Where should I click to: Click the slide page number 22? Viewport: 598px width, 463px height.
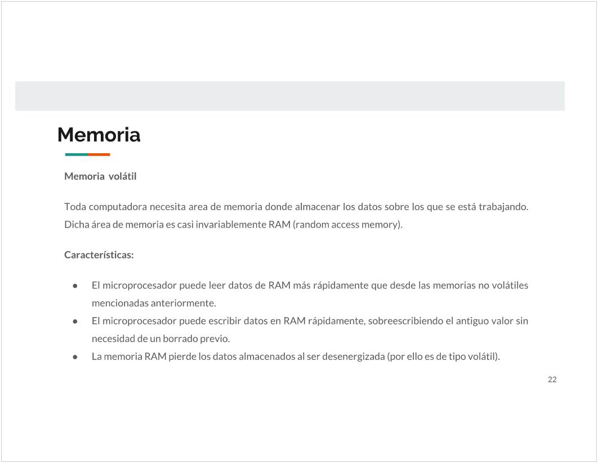click(552, 380)
